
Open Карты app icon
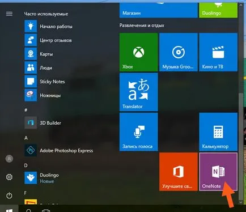click(x=31, y=54)
